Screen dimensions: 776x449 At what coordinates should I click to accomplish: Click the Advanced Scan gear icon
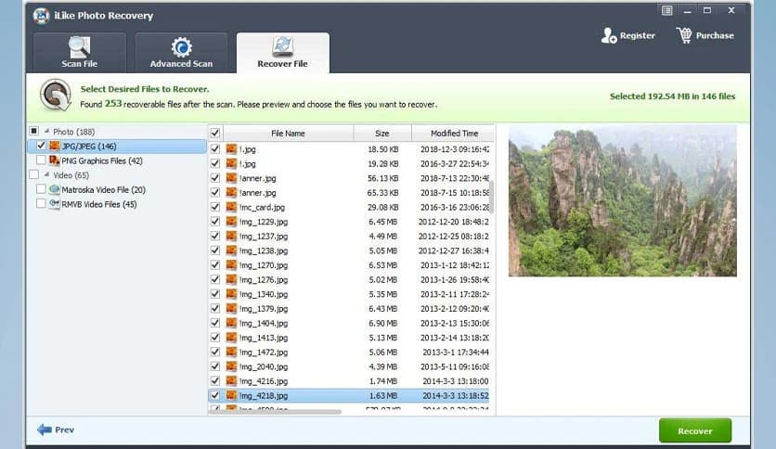(181, 47)
